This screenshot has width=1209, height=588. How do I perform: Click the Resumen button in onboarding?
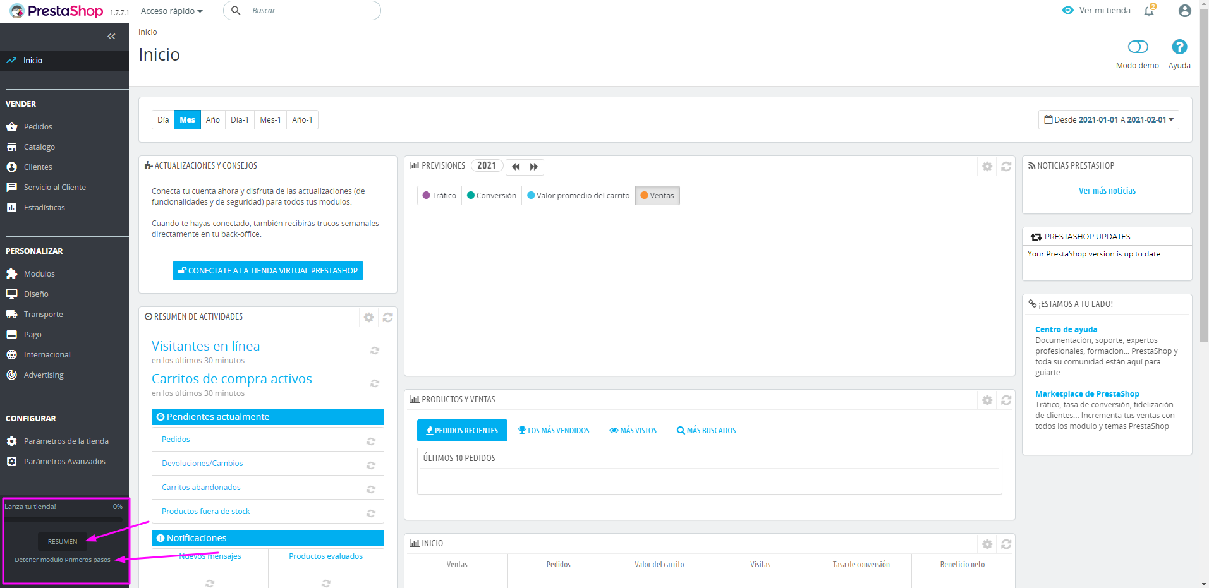click(x=63, y=542)
